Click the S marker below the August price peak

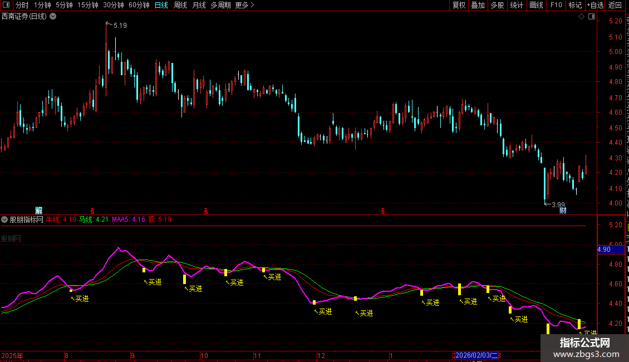[x=92, y=211]
